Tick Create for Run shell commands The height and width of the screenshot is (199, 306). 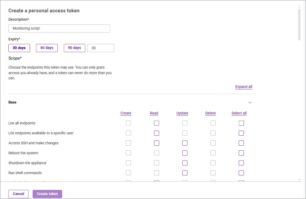pos(128,173)
